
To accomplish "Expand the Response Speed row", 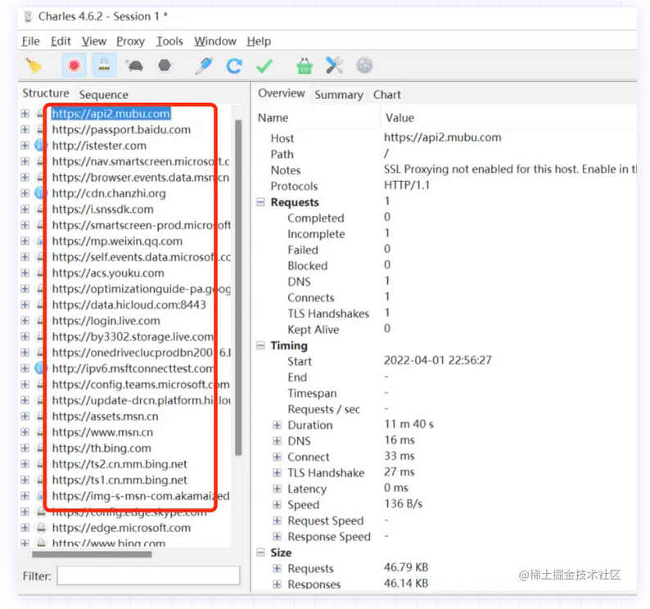I will tap(277, 536).
